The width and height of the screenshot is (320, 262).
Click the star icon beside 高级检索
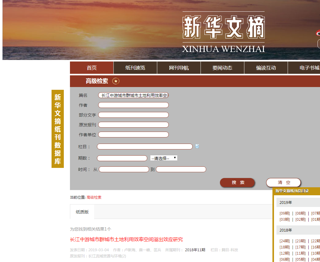(116, 81)
